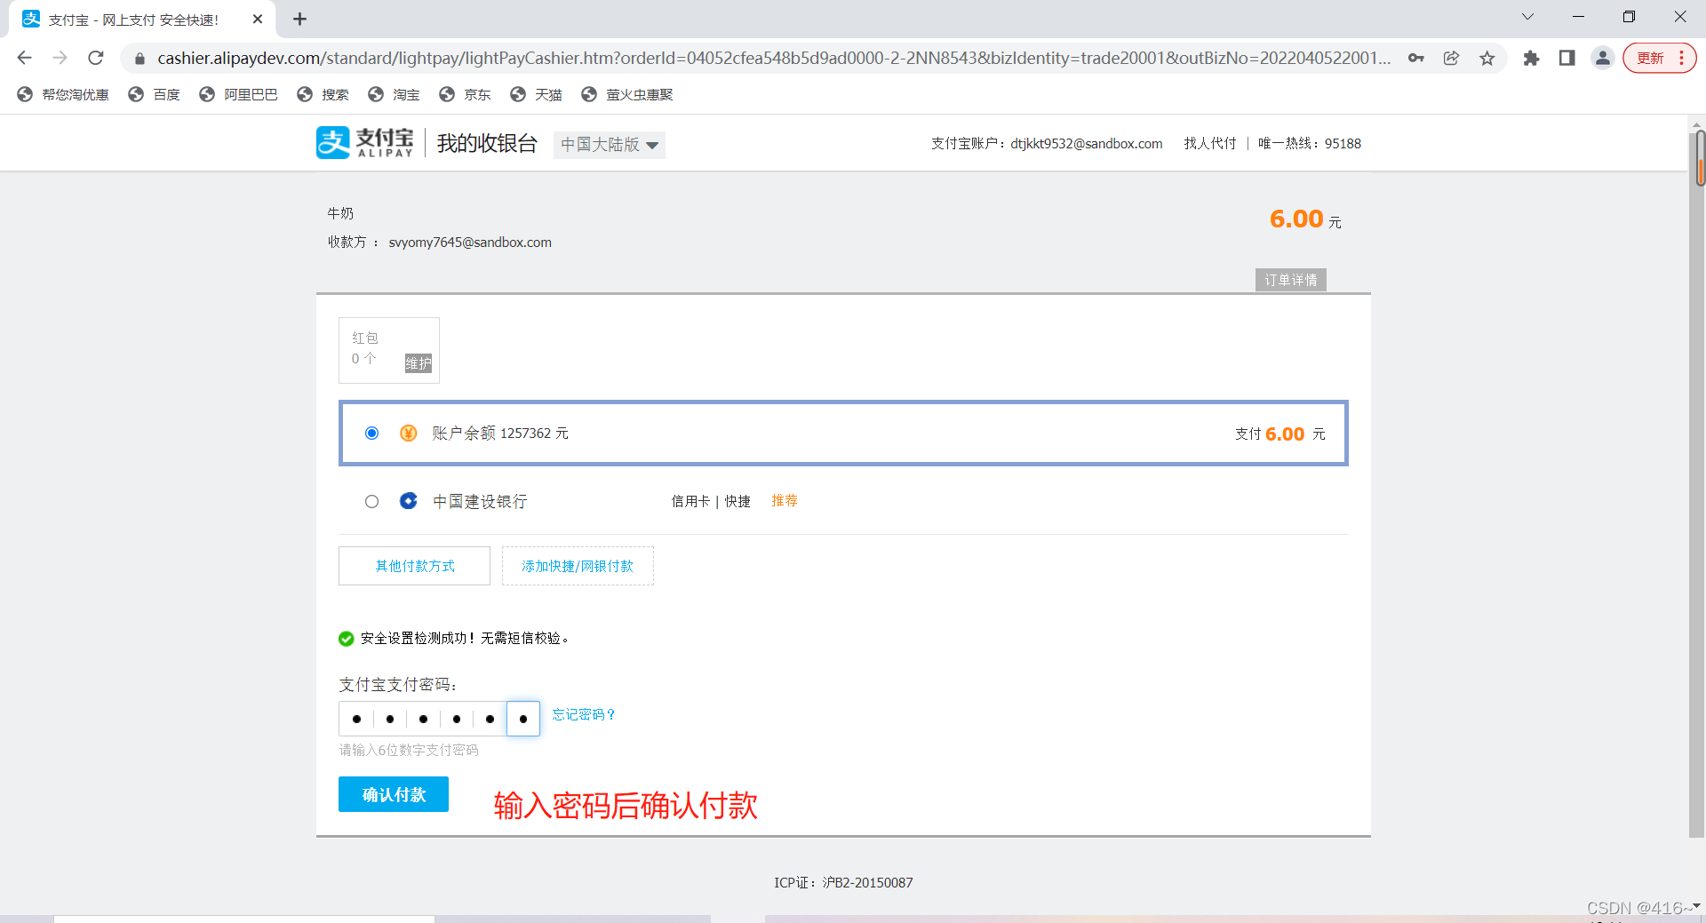Viewport: 1706px width, 923px height.
Task: Click the payee svyomy7645@sandbox.com text
Action: (x=470, y=242)
